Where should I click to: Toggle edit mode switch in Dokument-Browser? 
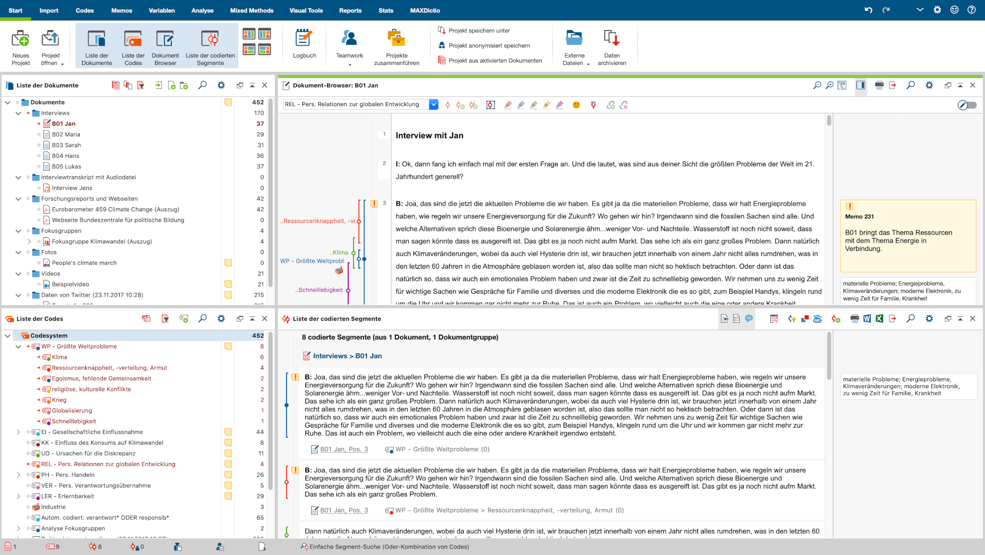pyautogui.click(x=967, y=105)
